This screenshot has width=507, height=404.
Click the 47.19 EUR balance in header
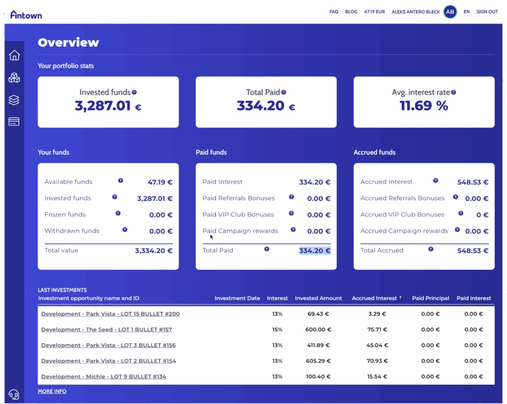[374, 12]
